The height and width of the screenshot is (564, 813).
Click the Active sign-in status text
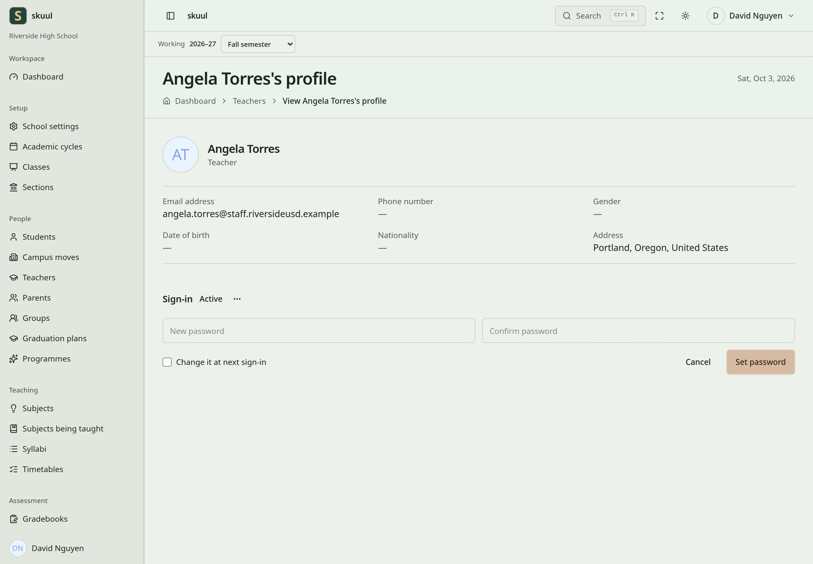pyautogui.click(x=211, y=299)
